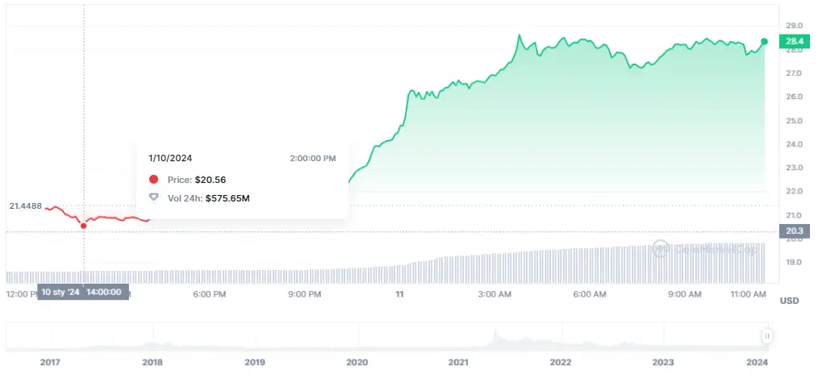Click the day 11 date axis label
This screenshot has height=378, width=818.
click(x=399, y=295)
